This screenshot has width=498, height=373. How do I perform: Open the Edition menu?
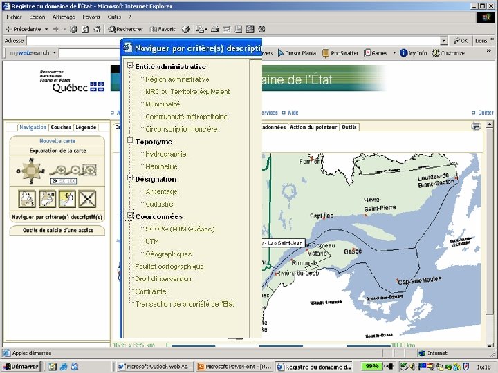pos(37,17)
